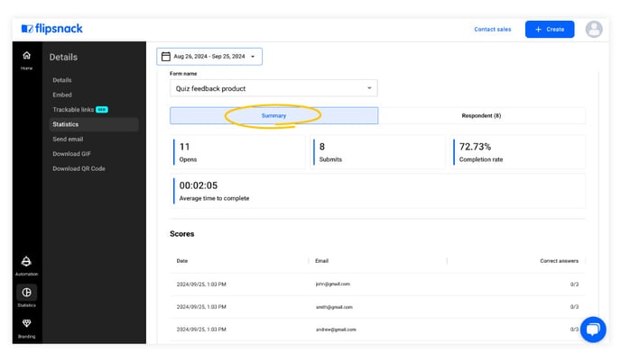Select Send email menu item
The width and height of the screenshot is (621, 362).
[68, 139]
